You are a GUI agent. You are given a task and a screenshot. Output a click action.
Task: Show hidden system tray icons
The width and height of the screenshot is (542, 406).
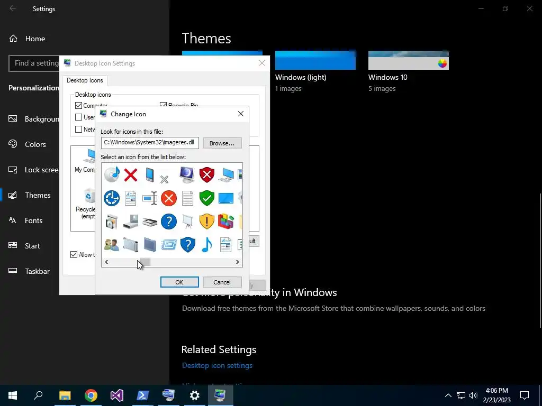(448, 395)
